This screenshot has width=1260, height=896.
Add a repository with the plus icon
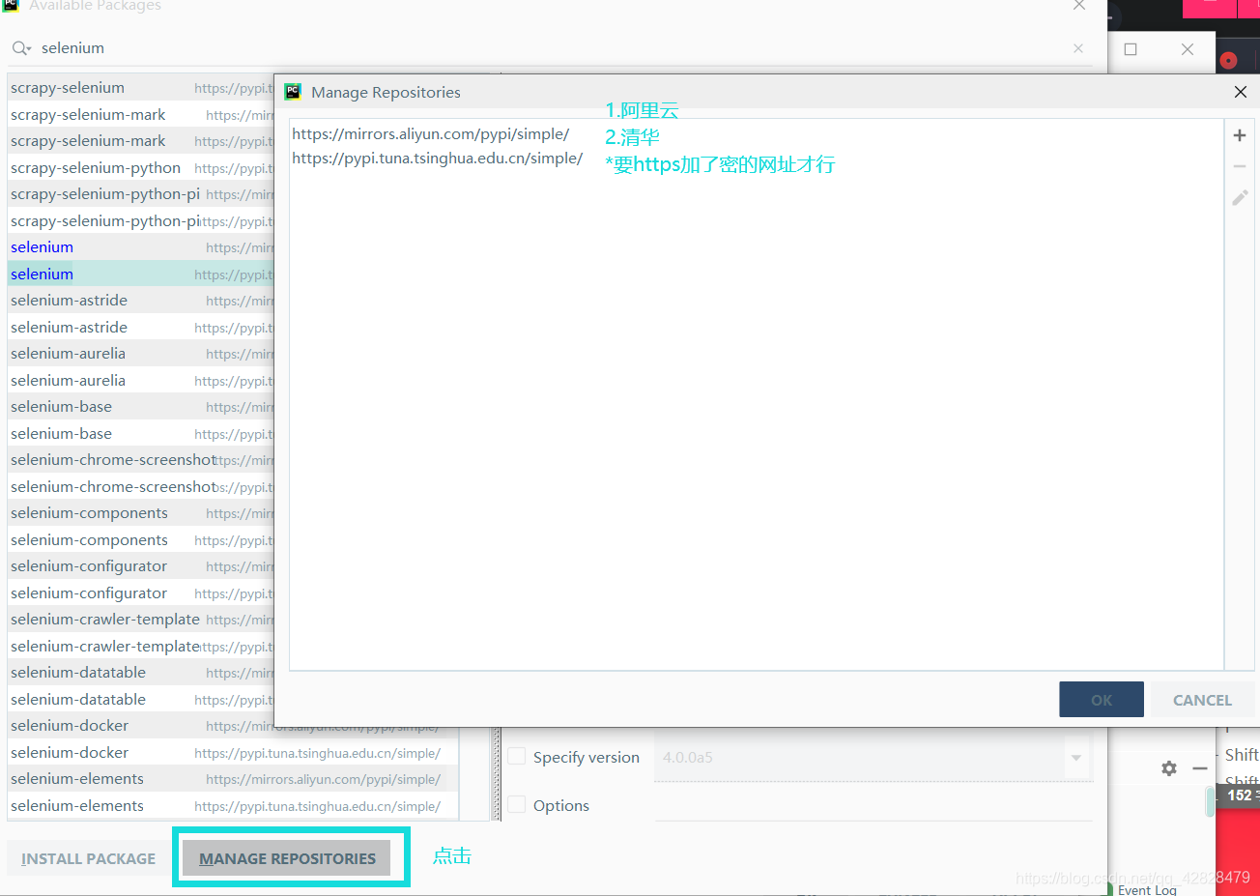tap(1239, 135)
